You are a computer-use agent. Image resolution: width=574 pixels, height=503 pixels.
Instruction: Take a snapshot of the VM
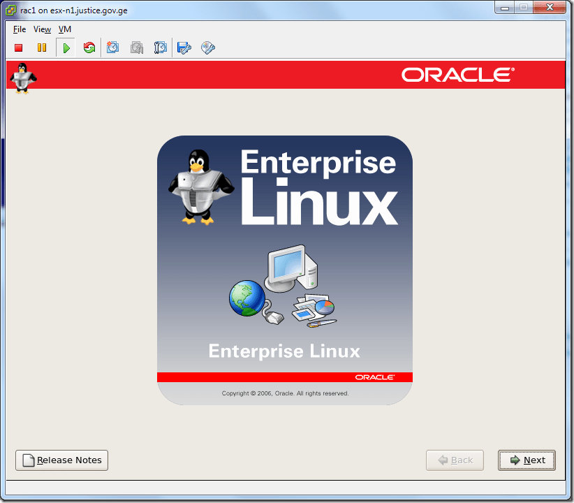tap(113, 48)
